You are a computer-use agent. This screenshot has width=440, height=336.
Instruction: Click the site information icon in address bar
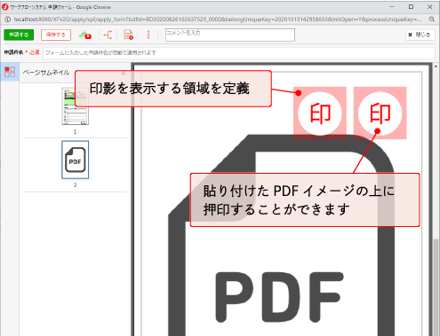pos(8,20)
